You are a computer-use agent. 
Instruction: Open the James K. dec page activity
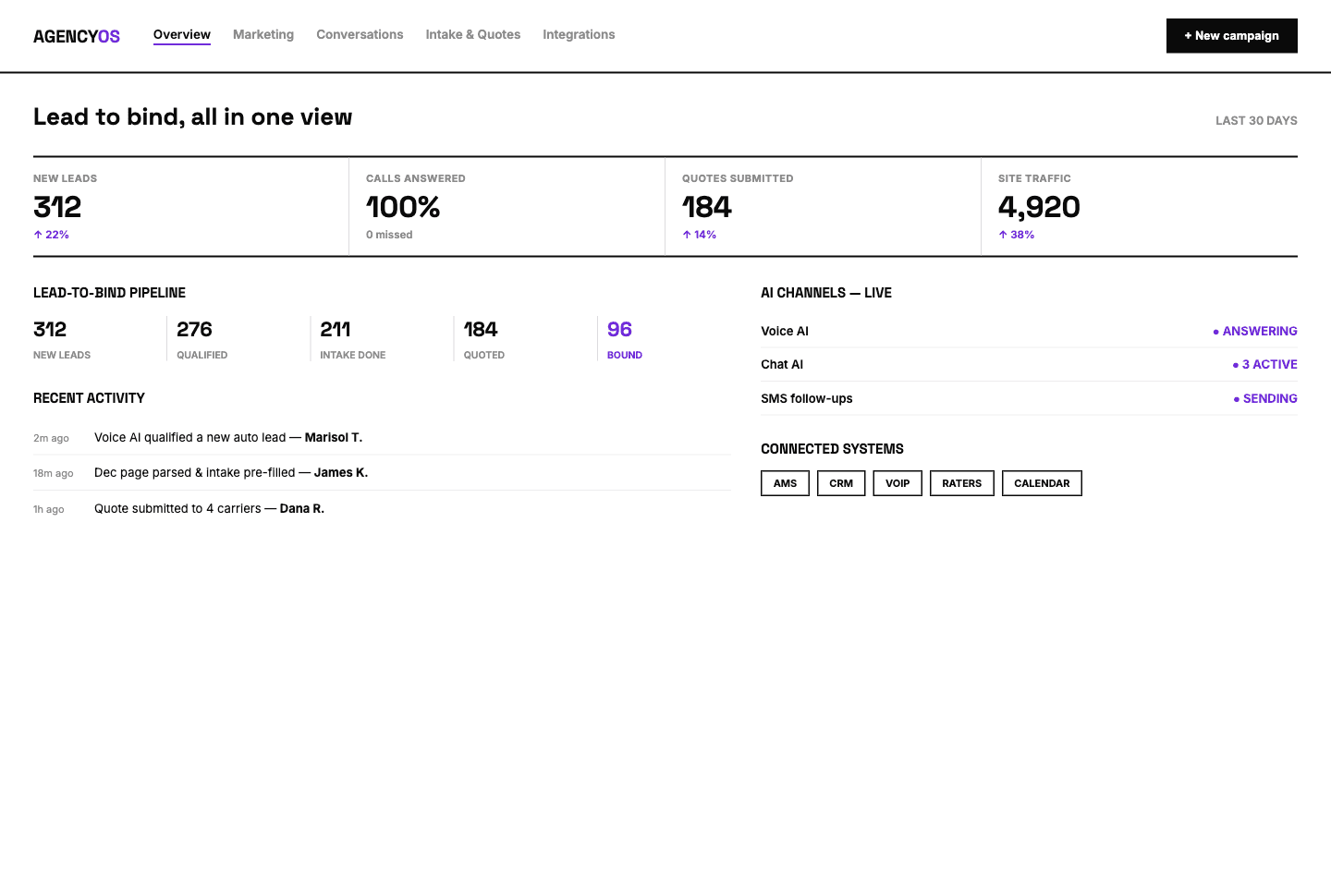tap(382, 473)
